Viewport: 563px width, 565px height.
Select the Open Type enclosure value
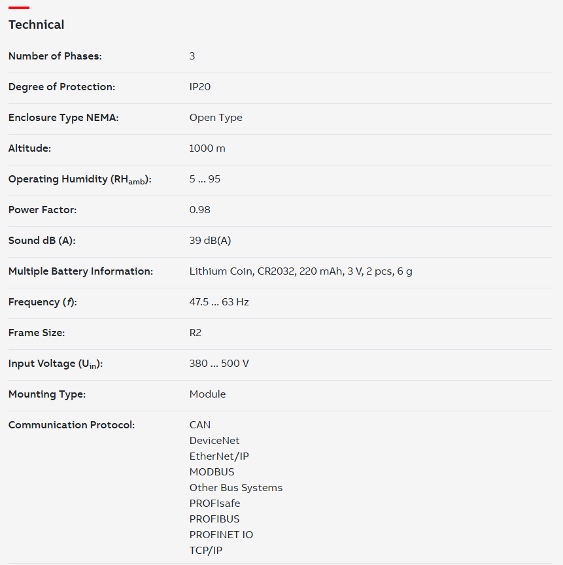point(216,118)
